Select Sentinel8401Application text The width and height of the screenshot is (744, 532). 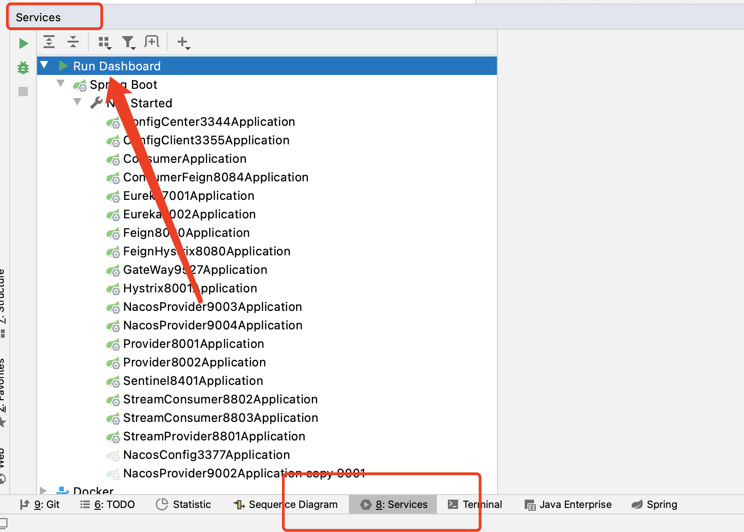(x=193, y=381)
